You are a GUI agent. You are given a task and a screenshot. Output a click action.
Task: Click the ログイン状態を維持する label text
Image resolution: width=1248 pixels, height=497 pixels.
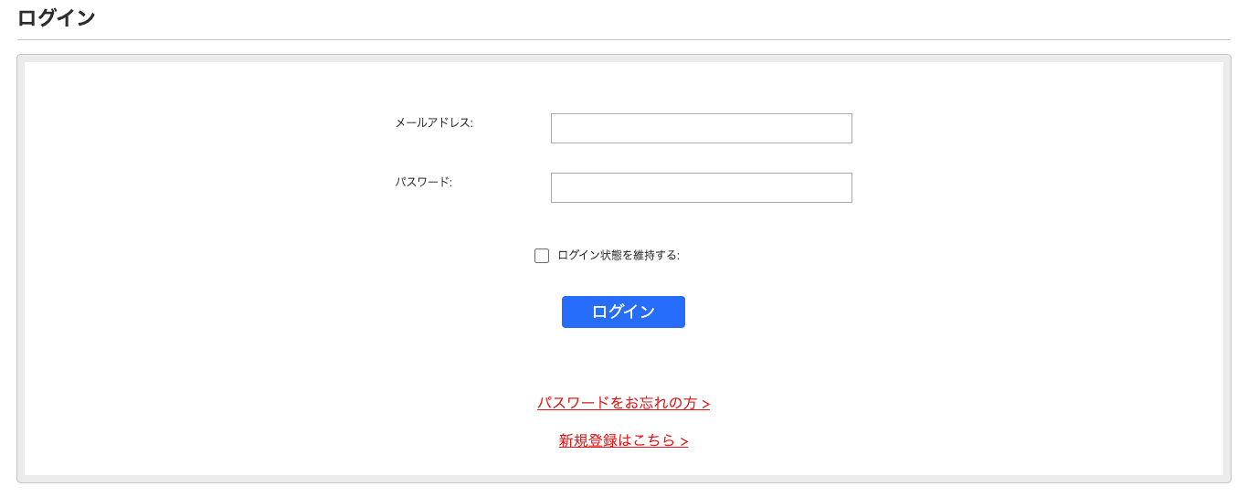click(619, 256)
